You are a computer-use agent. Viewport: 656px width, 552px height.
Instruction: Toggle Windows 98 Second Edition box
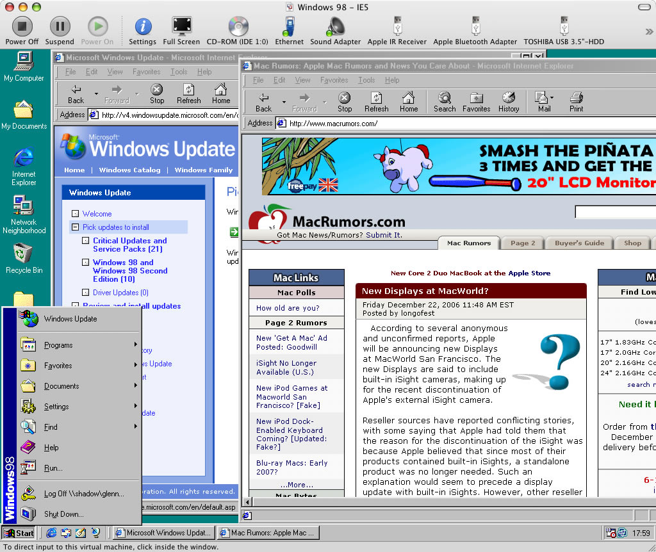pyautogui.click(x=85, y=262)
